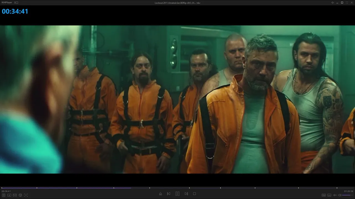Jump to the chapter marker at seek bar midpoint
Viewport: 355px width, 199px height.
(x=189, y=188)
